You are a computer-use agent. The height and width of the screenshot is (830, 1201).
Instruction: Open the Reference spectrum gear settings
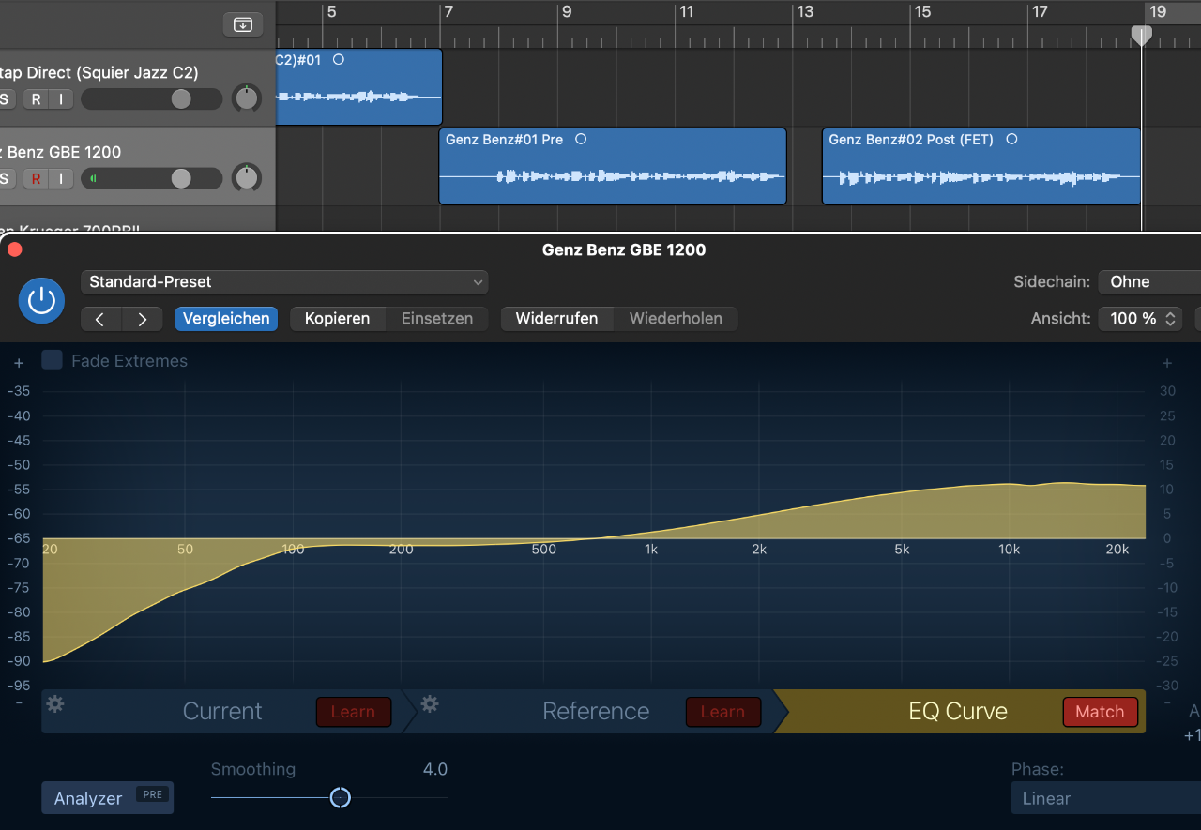[x=430, y=704]
